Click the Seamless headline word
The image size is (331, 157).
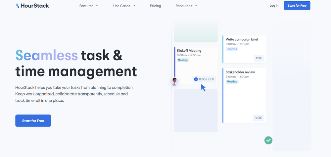(47, 55)
